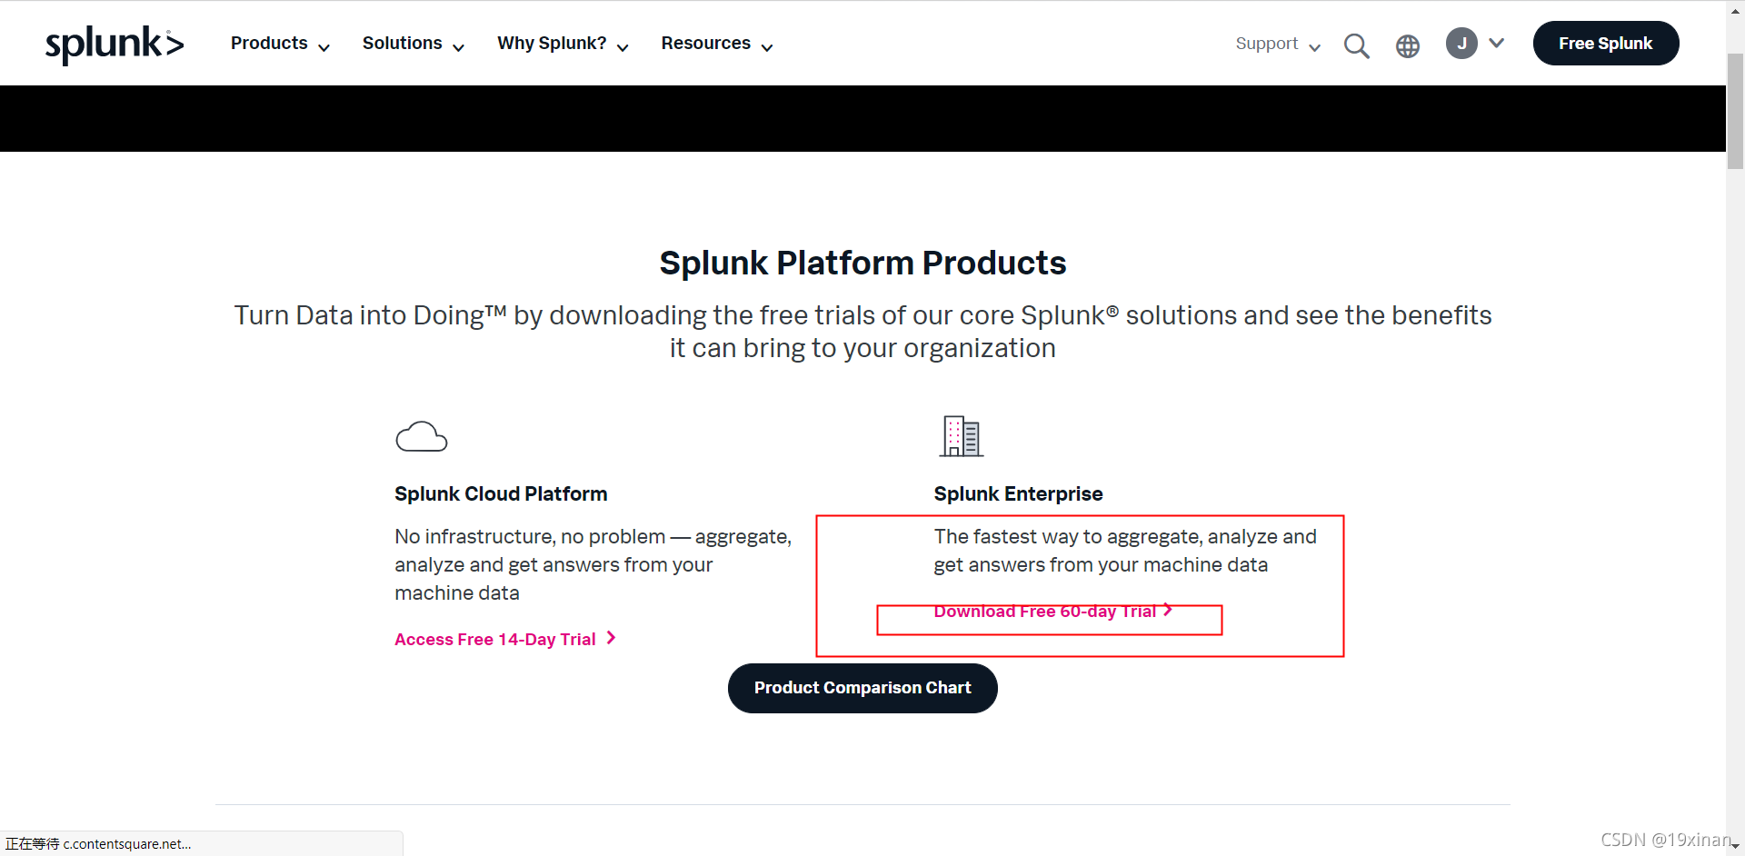The image size is (1745, 856).
Task: Expand the Solutions dropdown menu
Action: 414,44
